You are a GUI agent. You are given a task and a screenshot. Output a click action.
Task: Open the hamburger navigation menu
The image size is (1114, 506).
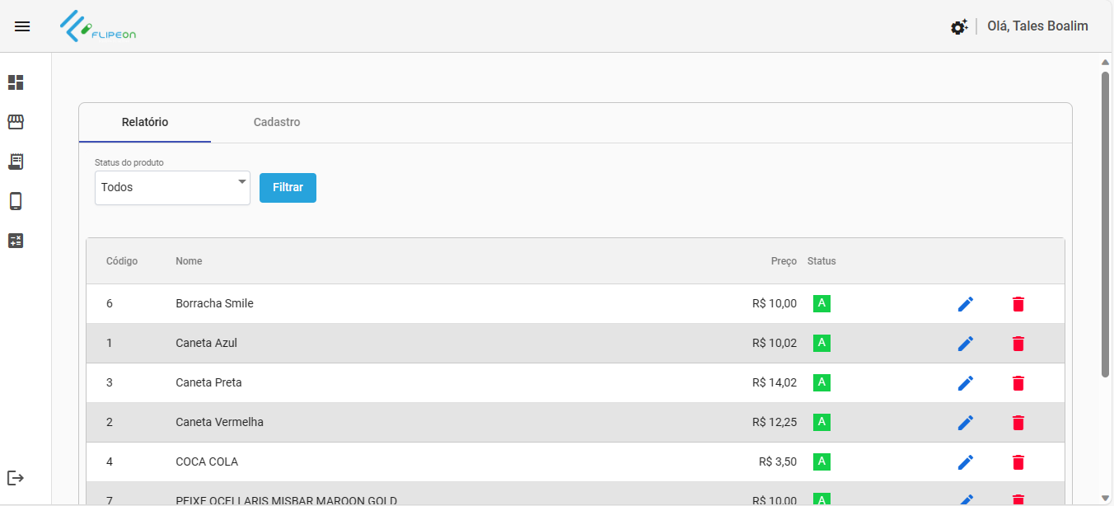click(x=22, y=26)
